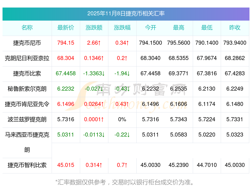Click the change percent 0.34↑

(x=122, y=43)
